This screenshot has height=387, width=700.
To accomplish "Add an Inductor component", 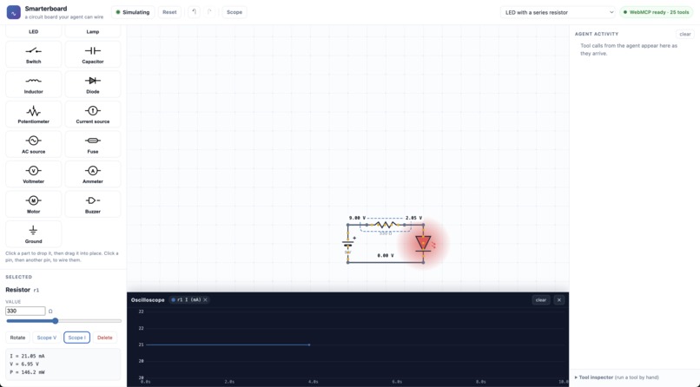I will 34,84.
